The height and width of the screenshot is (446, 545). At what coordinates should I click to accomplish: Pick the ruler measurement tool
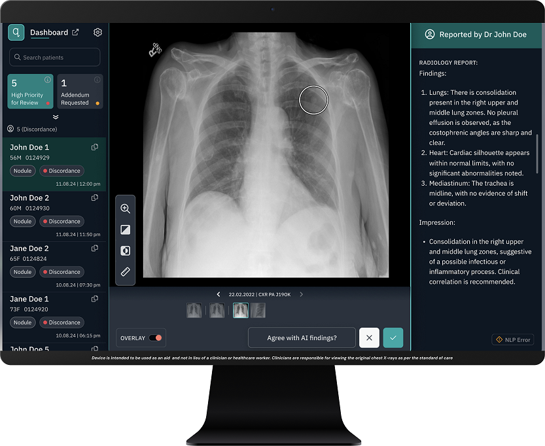(125, 271)
